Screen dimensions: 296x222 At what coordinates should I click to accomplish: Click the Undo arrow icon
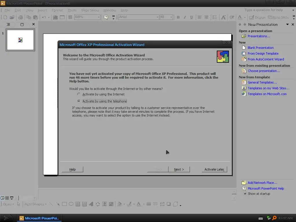44,17
